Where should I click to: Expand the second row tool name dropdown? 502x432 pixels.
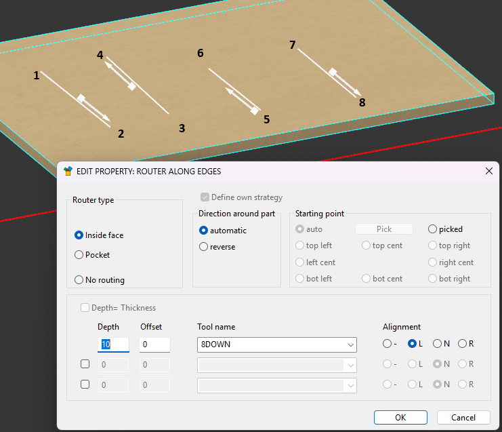click(x=350, y=365)
